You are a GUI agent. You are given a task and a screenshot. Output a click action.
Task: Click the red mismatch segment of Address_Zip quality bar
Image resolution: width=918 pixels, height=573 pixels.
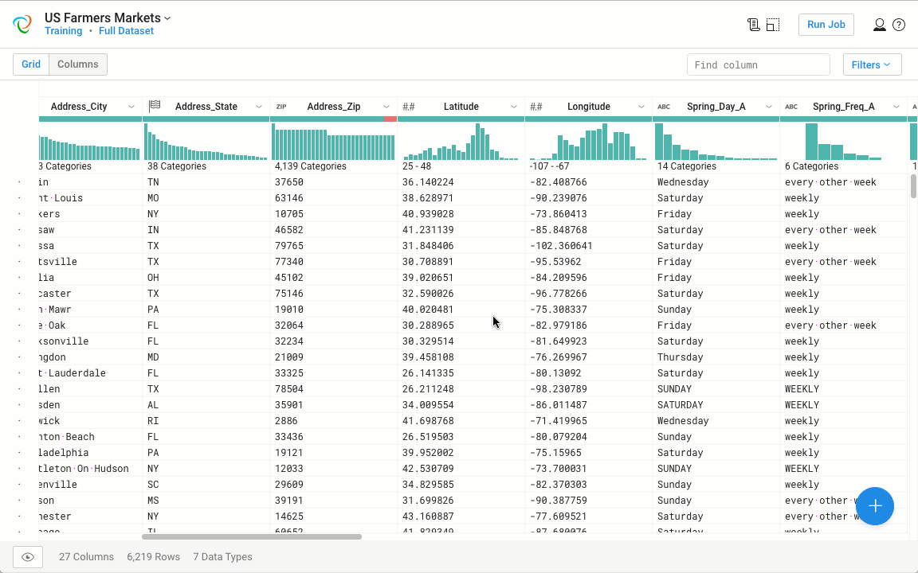390,119
